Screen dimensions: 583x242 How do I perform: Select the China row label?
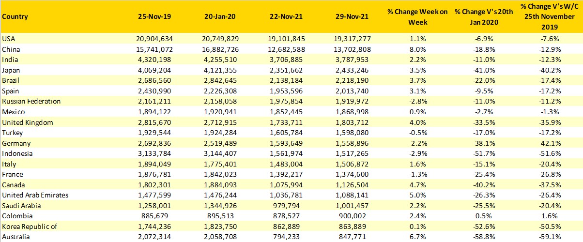coord(10,49)
